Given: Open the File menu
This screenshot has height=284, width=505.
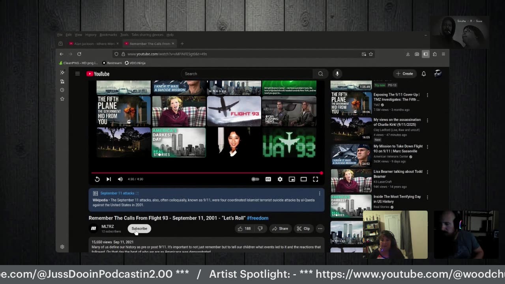Looking at the screenshot, I should pyautogui.click(x=60, y=35).
